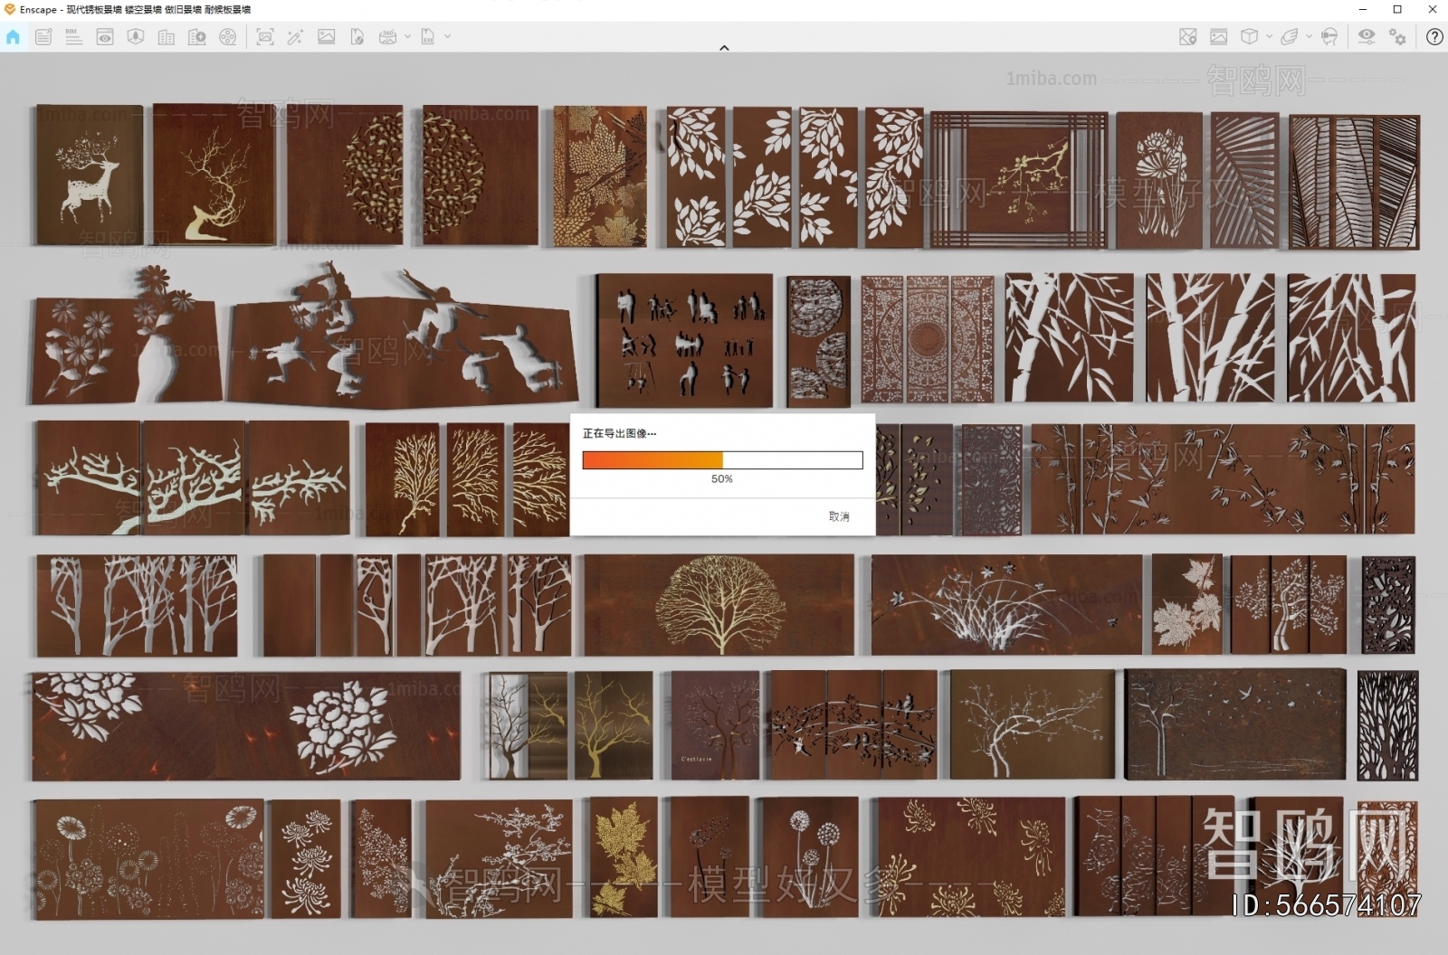
Task: Cancel the image export via 取消 button
Action: click(839, 515)
